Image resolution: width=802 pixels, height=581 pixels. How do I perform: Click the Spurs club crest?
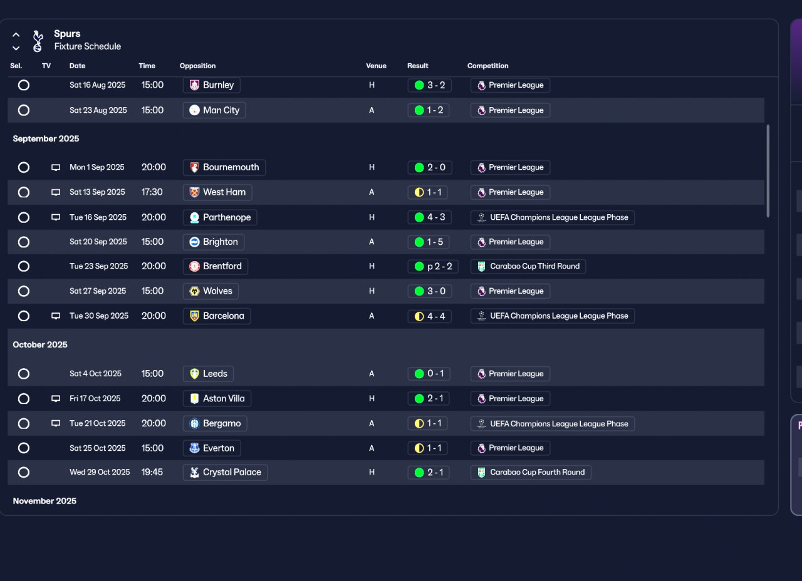point(38,41)
